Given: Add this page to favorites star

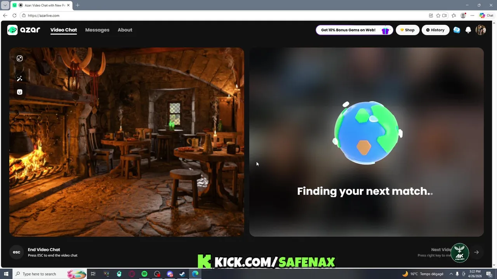Looking at the screenshot, I should point(438,15).
